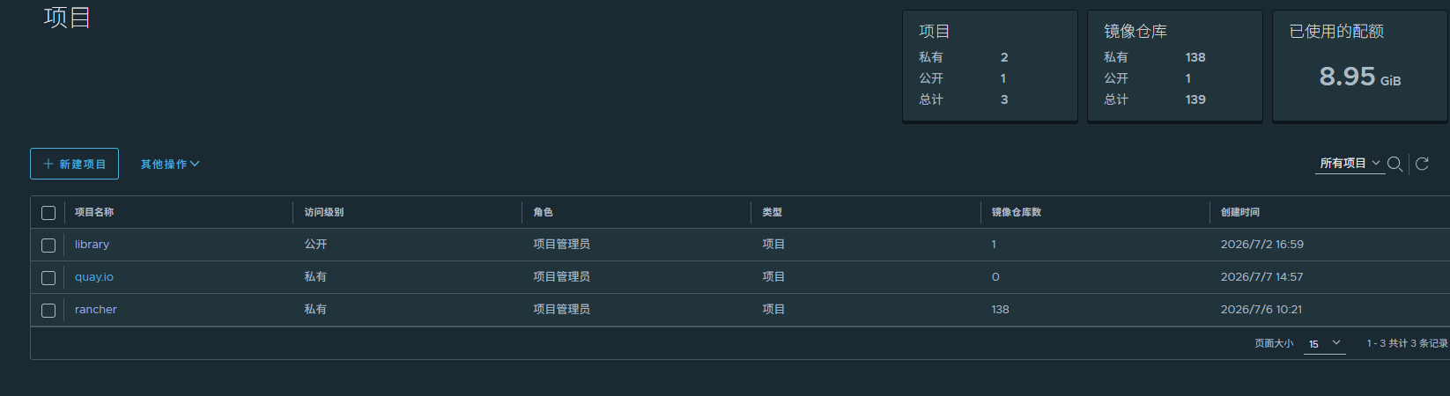Click the 角色 column header
The height and width of the screenshot is (396, 1450).
tap(543, 212)
